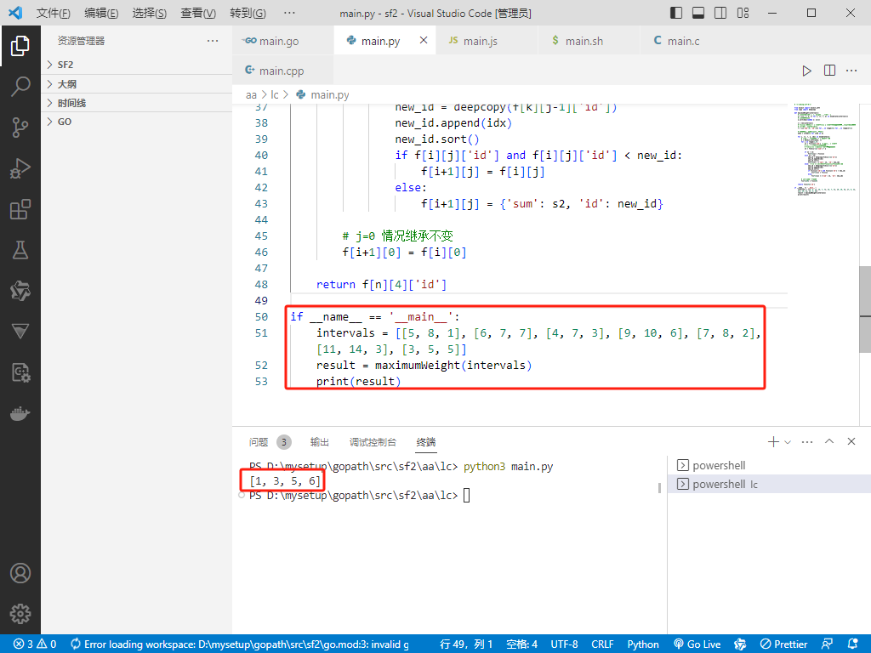This screenshot has height=653, width=871.
Task: Go to line via 行 49, 列 1
Action: [x=466, y=644]
